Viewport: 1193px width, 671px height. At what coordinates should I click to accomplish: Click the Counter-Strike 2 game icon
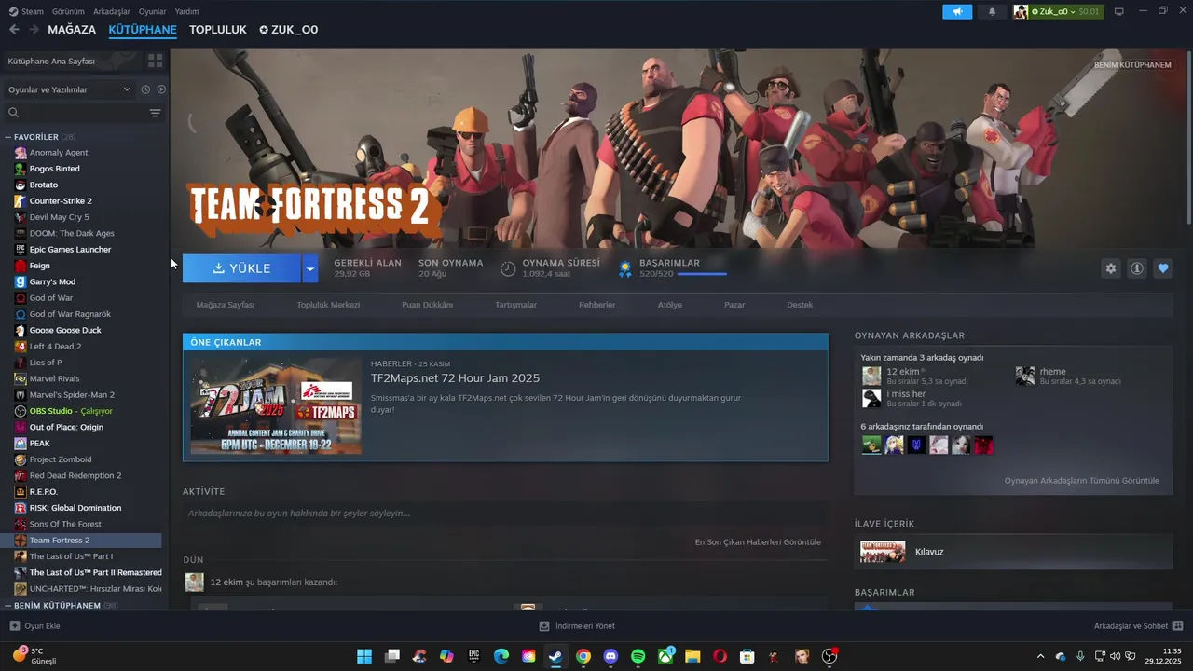(x=21, y=201)
